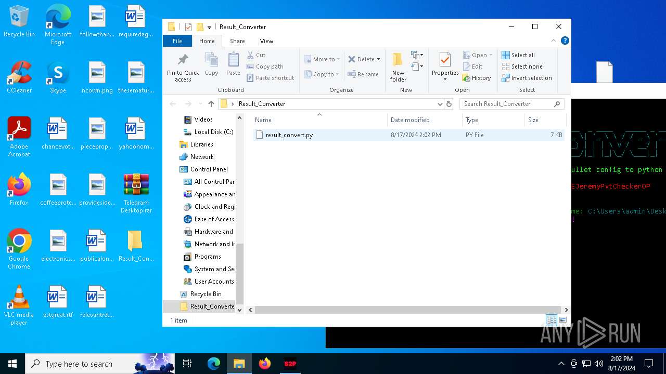The image size is (666, 374).
Task: Open Task View on the taskbar
Action: click(187, 364)
